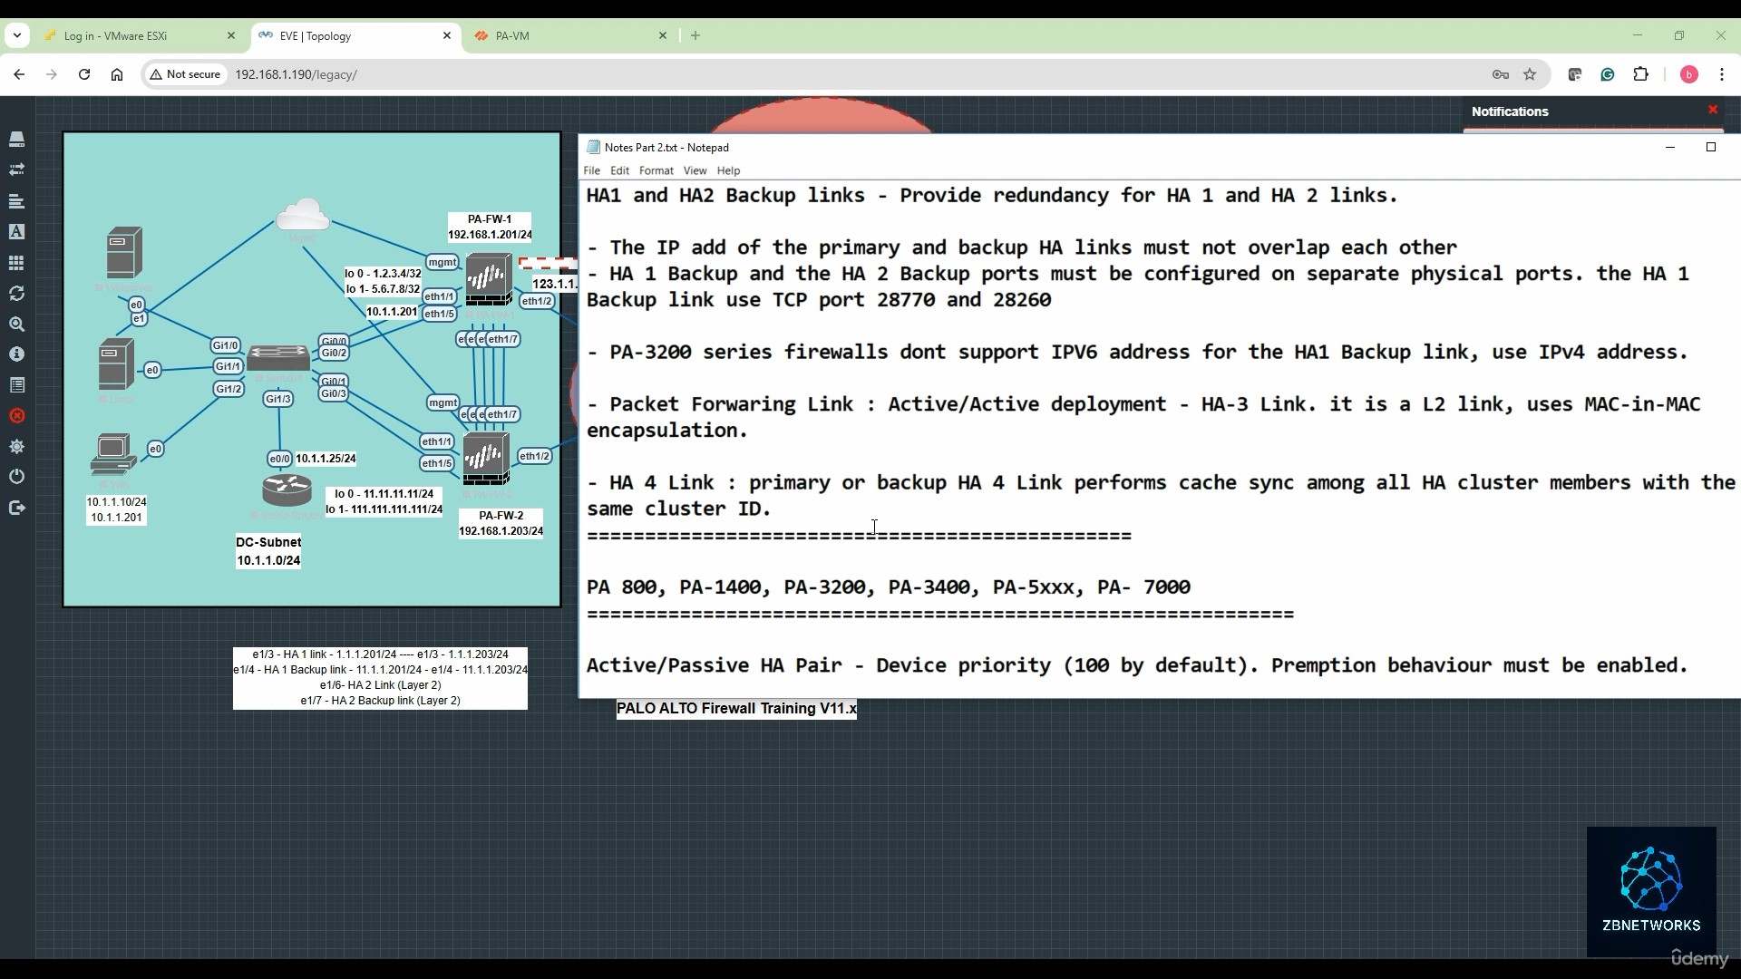Viewport: 1741px width, 979px height.
Task: Click browser home button
Action: (117, 74)
